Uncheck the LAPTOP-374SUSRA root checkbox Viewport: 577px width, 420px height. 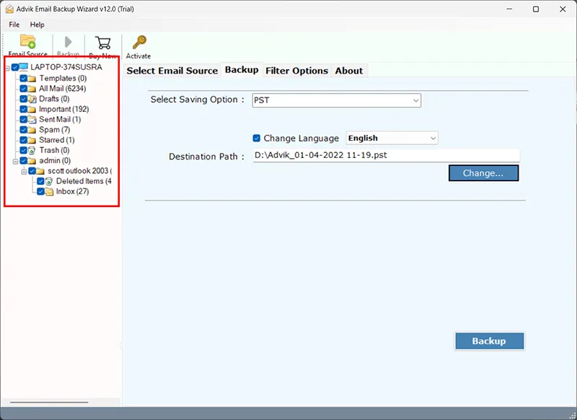click(x=15, y=67)
